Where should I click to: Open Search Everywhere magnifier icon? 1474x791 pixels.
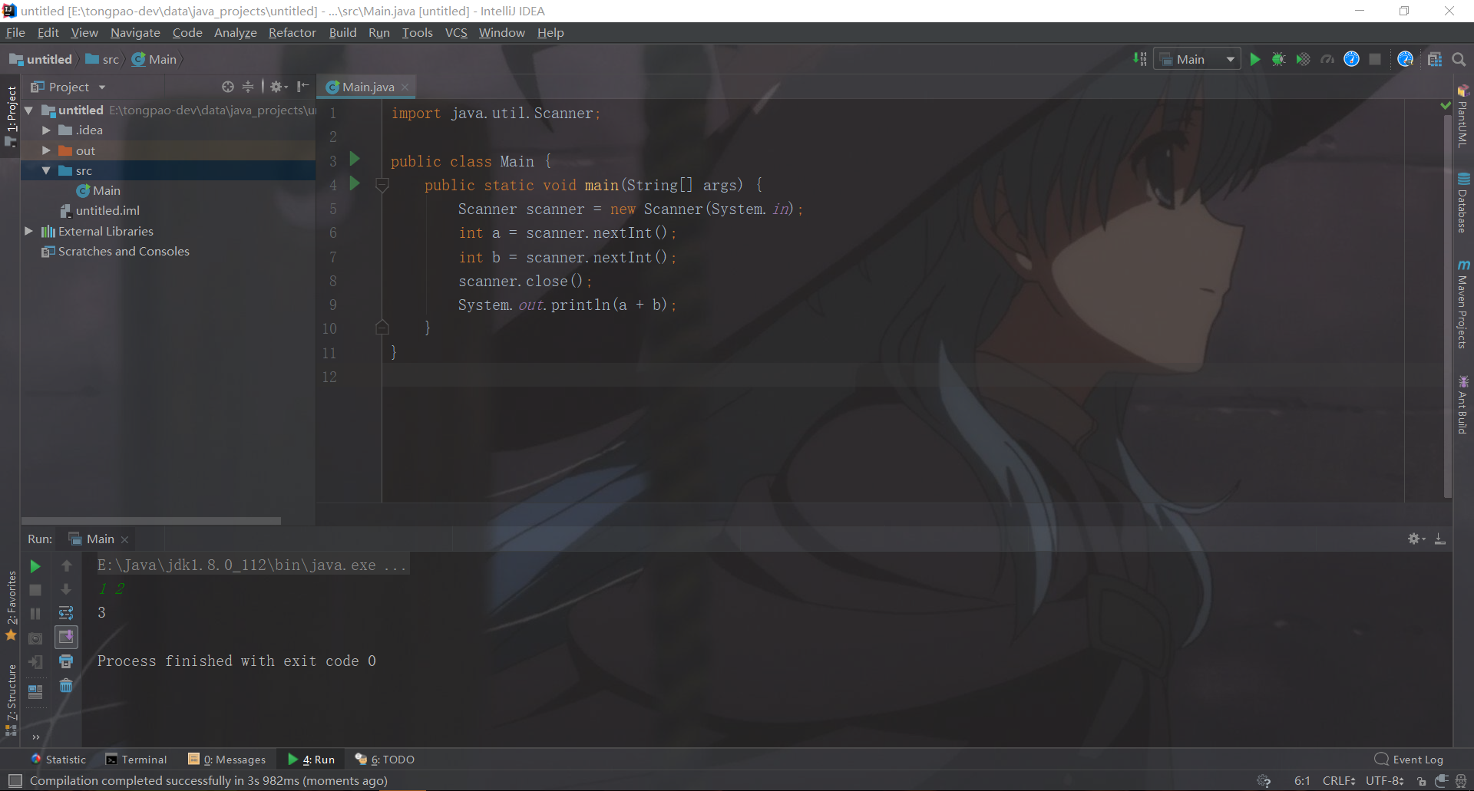click(x=1459, y=59)
